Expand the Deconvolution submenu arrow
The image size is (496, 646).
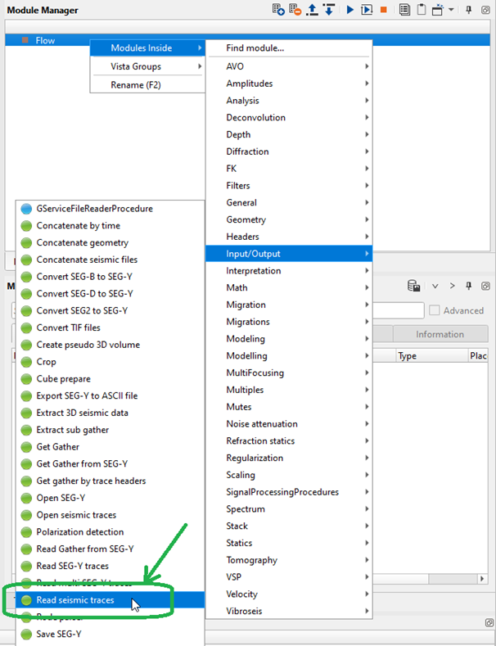[367, 117]
